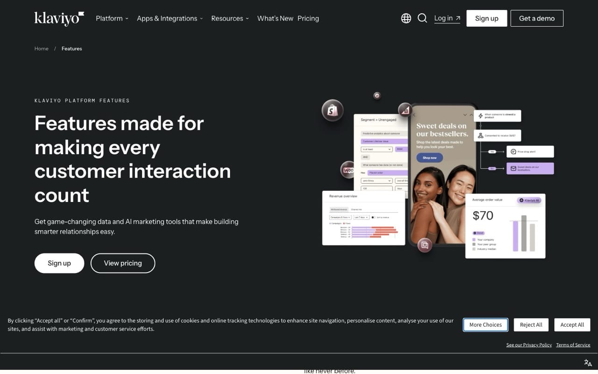Expand the Resources menu
Image resolution: width=598 pixels, height=374 pixels.
click(x=230, y=18)
